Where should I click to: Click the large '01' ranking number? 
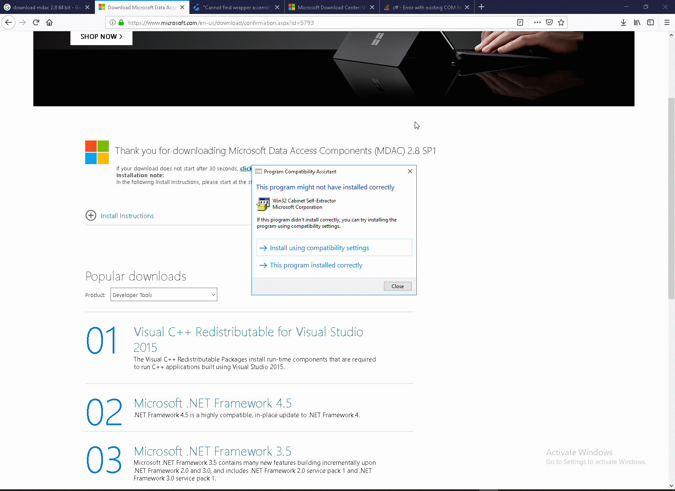102,340
